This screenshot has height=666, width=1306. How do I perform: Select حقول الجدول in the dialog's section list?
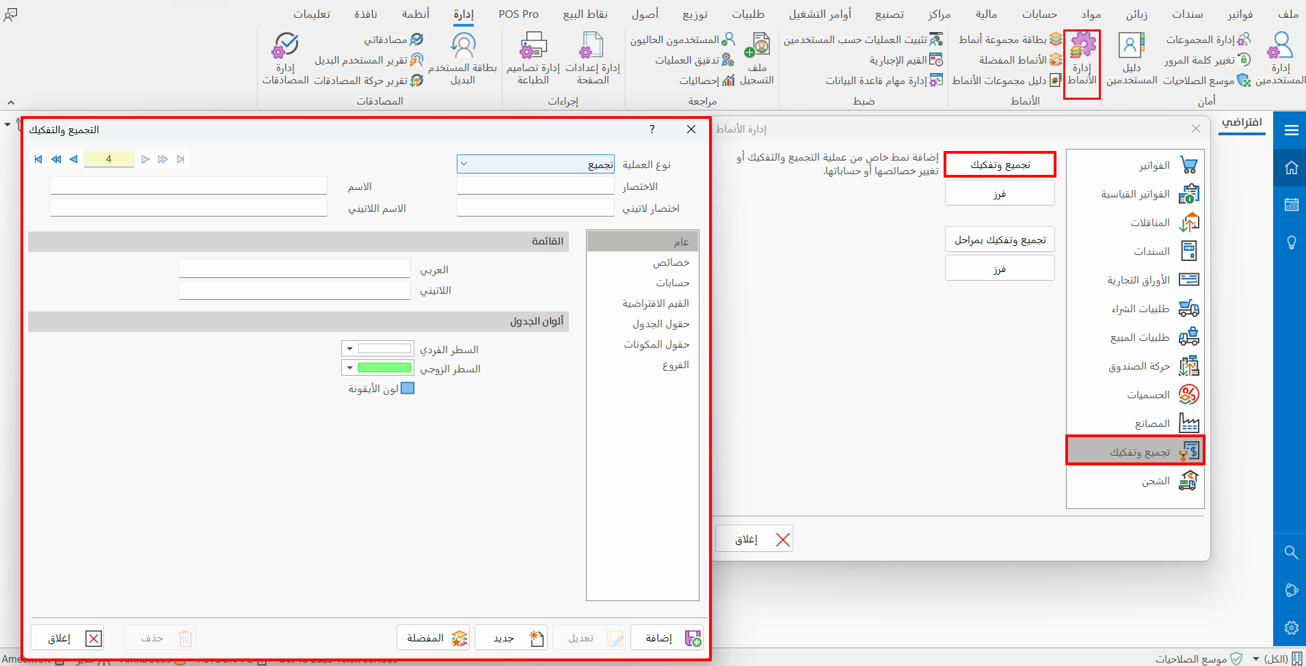643,324
